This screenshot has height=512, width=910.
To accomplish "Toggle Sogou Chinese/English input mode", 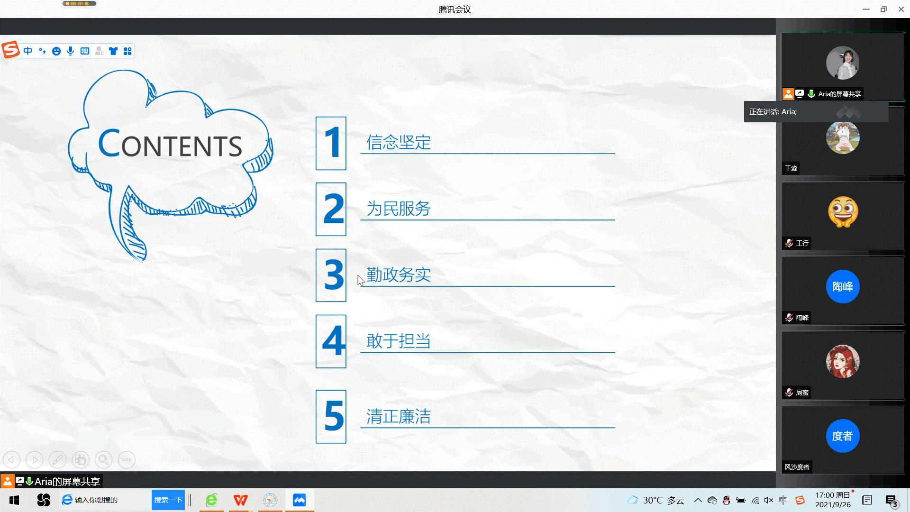I will tap(28, 51).
